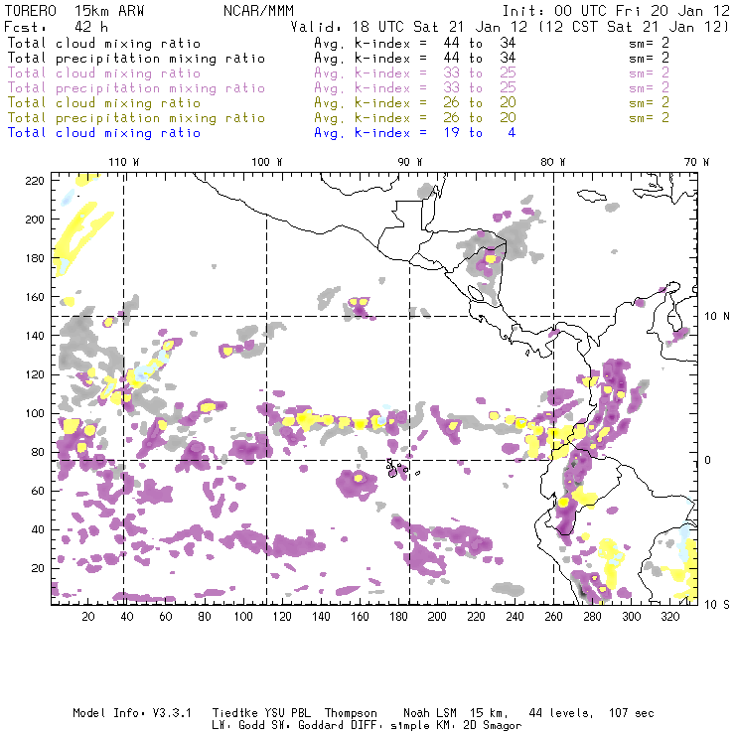The width and height of the screenshot is (735, 735).
Task: Click the '90 W' longitude label
Action: (x=410, y=162)
